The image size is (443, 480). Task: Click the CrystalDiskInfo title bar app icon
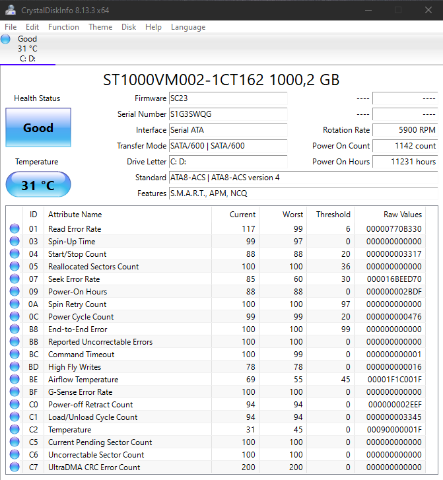tap(11, 10)
